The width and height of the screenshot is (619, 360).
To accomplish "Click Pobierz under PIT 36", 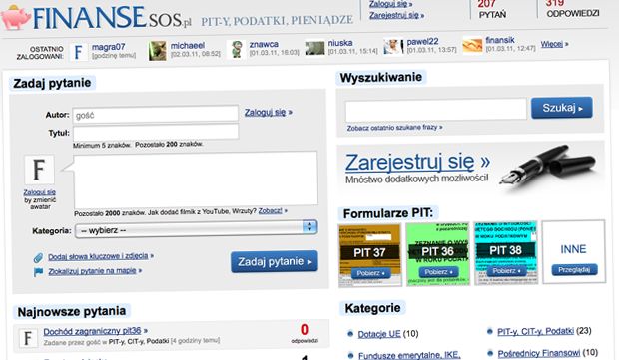I will pos(438,272).
